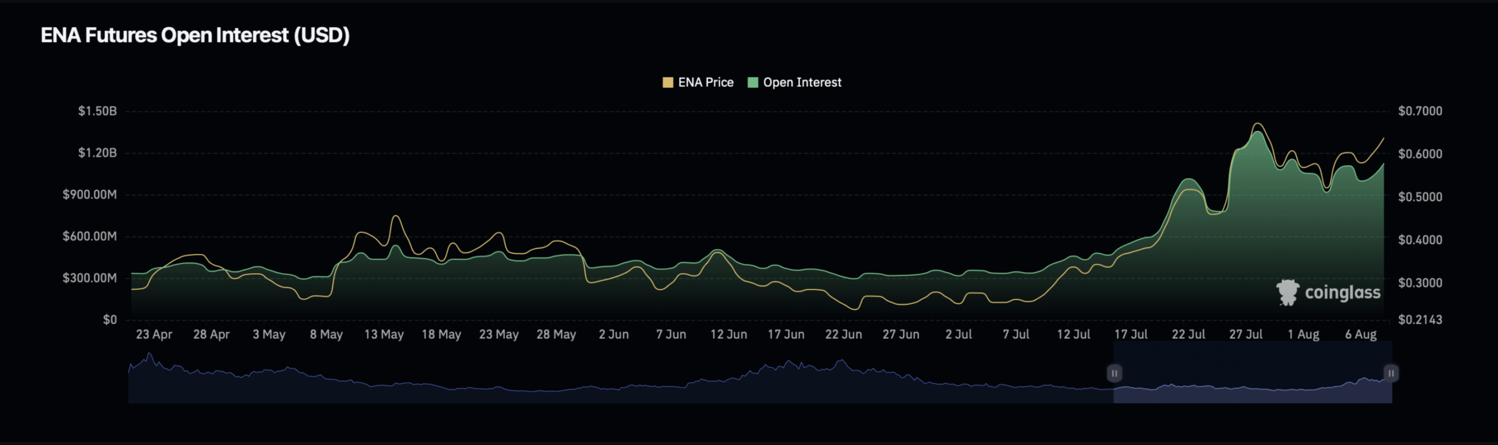Grab the left range slider handle
Viewport: 1498px width, 445px height.
tap(1113, 373)
